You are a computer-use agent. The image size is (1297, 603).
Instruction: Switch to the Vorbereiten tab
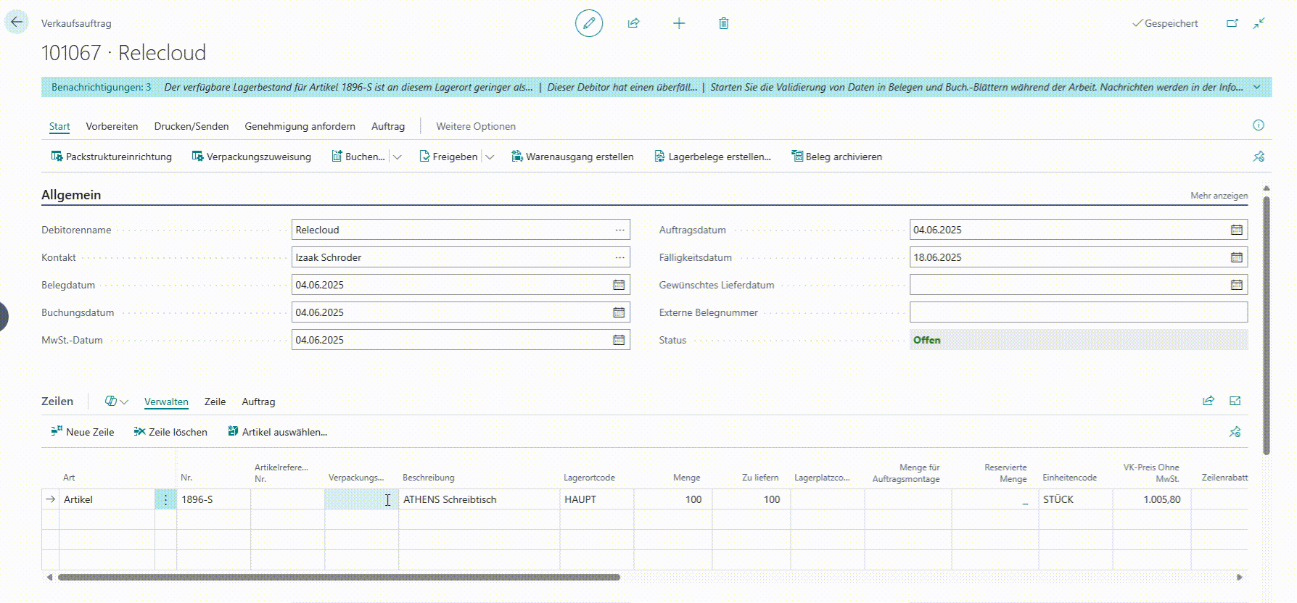pyautogui.click(x=112, y=126)
